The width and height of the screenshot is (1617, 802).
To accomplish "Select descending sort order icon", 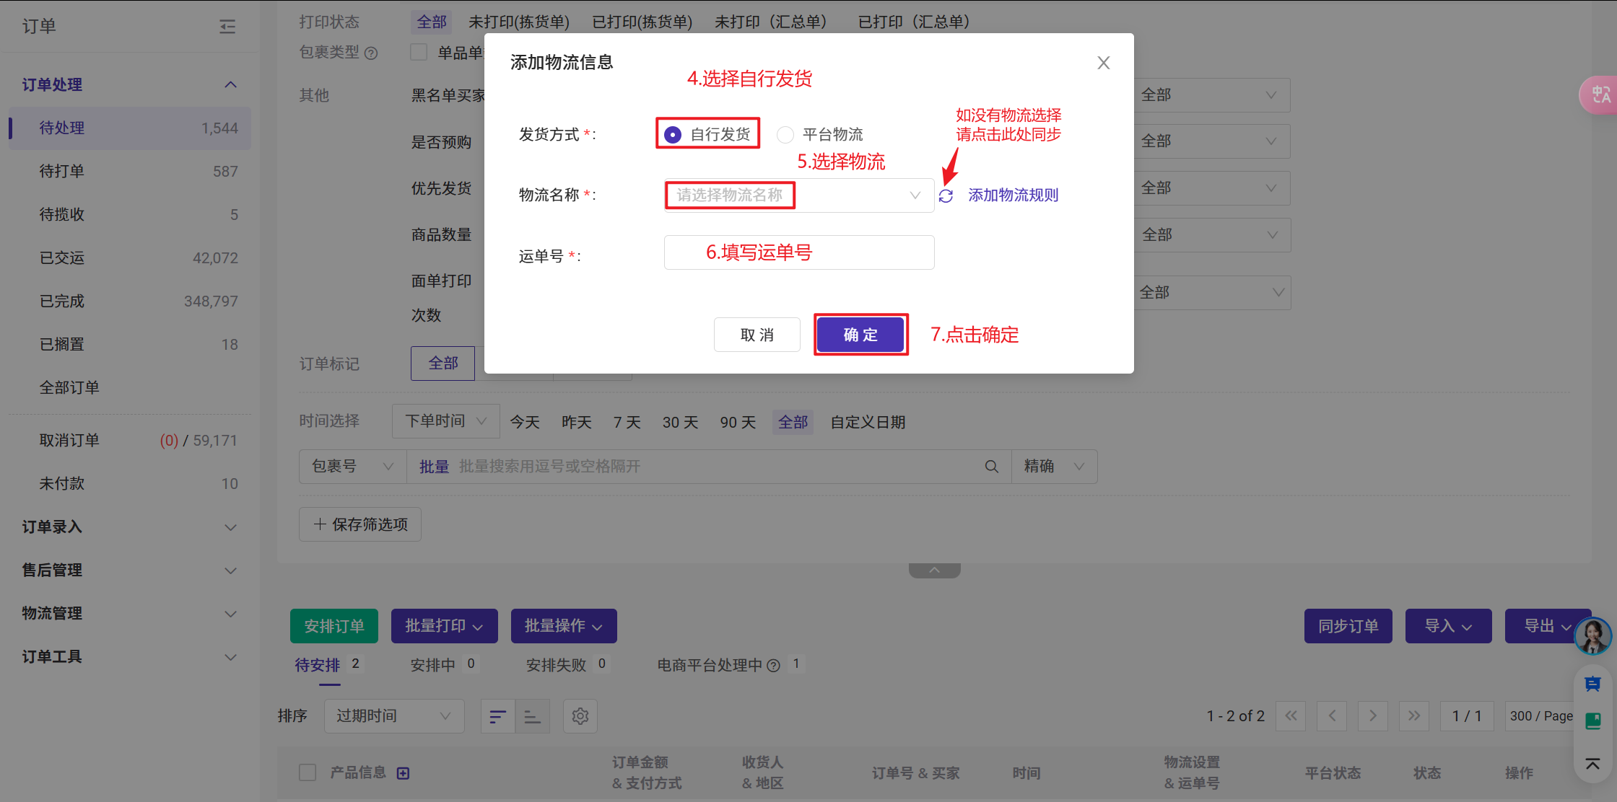I will coord(498,716).
